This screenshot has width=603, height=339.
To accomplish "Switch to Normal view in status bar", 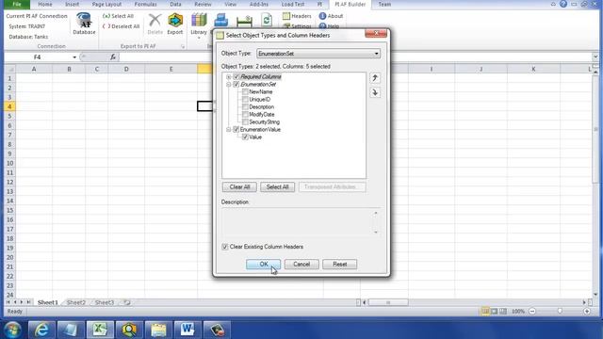I will coord(485,312).
